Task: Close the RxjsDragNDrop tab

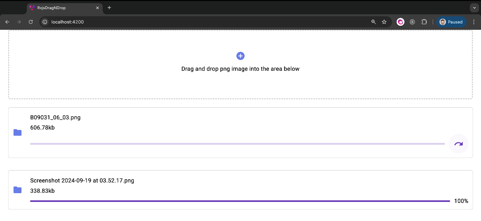Action: click(x=97, y=8)
